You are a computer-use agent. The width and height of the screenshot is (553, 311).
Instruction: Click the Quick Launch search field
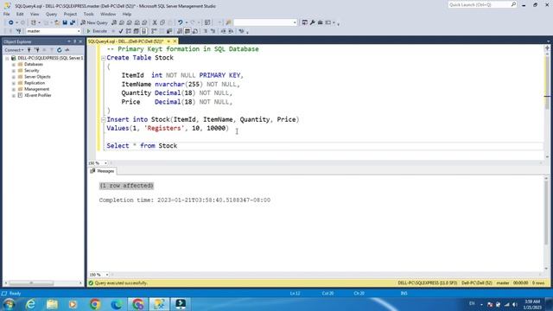(x=482, y=5)
